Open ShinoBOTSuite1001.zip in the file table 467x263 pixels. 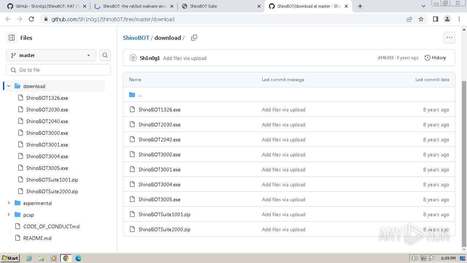[x=165, y=214]
